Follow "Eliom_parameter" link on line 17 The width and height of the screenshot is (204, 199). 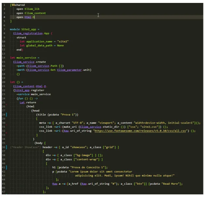[x=69, y=70]
